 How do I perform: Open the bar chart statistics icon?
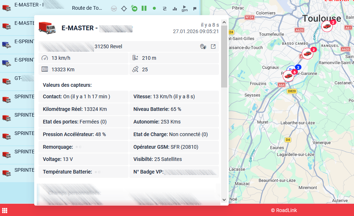[175, 8]
